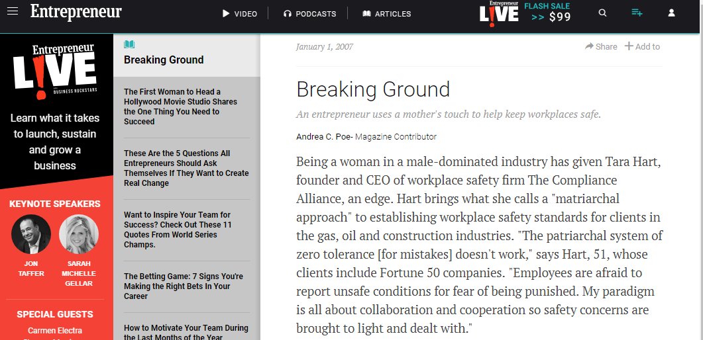
Task: Open the add-to-queue playlist icon
Action: tap(637, 13)
